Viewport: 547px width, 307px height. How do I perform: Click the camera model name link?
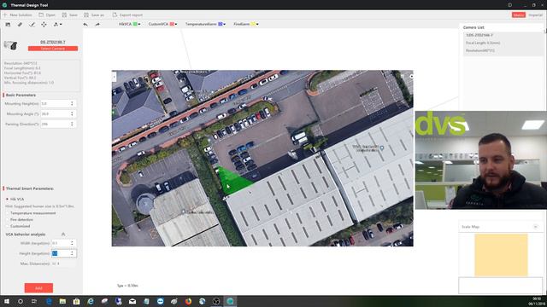tap(53, 42)
